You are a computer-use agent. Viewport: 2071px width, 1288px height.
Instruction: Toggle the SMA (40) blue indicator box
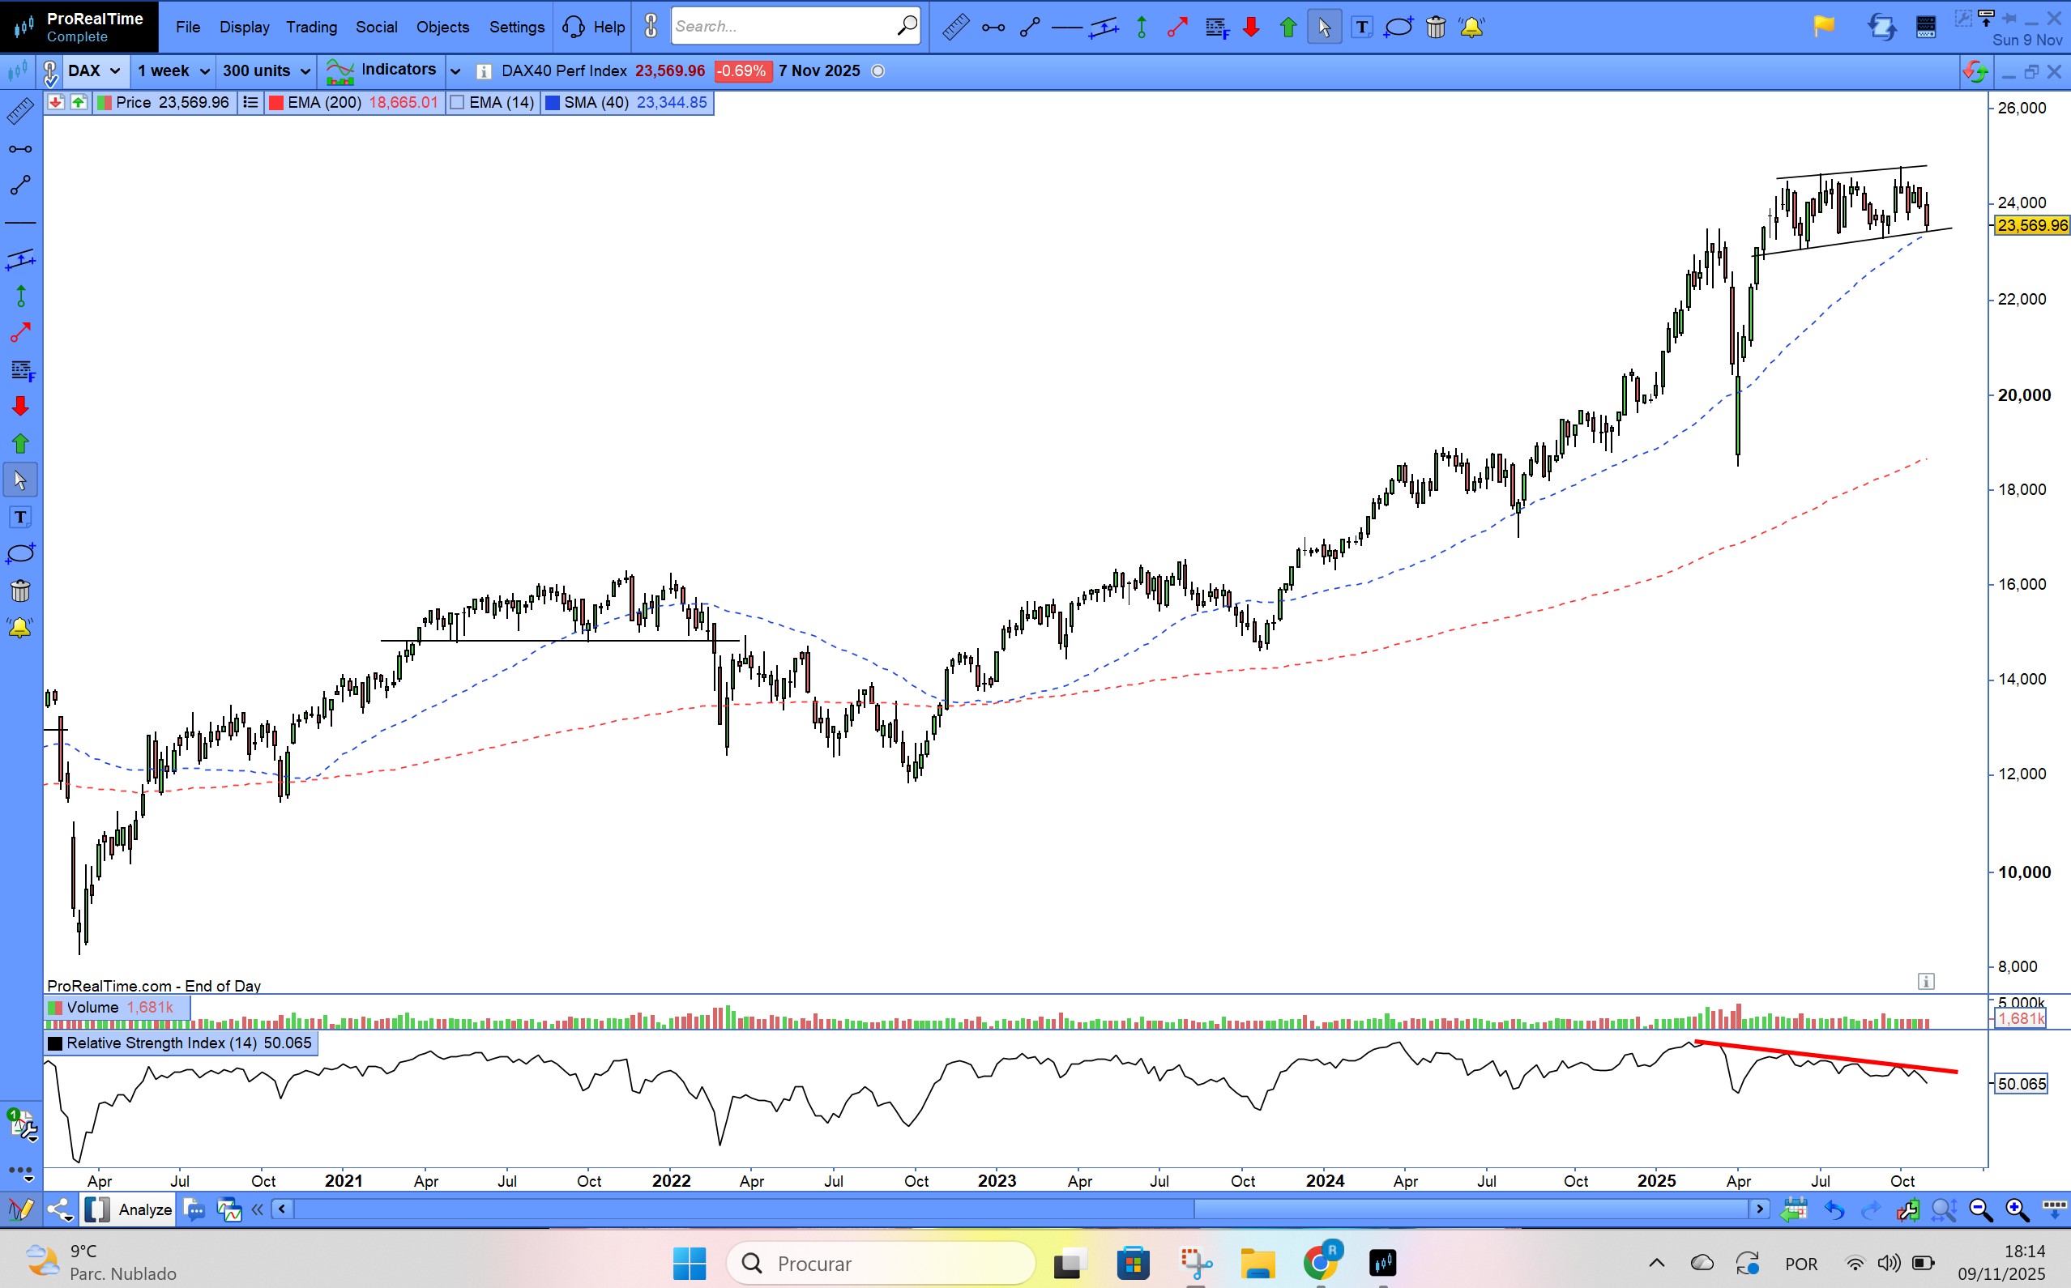click(x=552, y=103)
